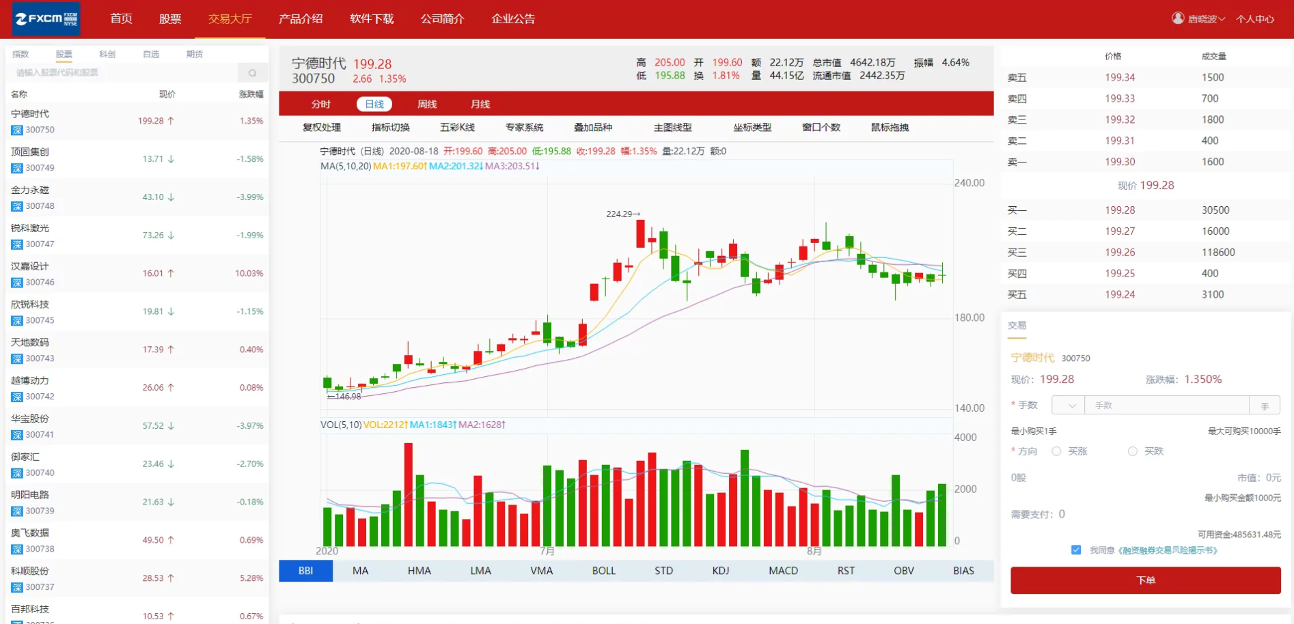This screenshot has height=624, width=1294.
Task: Open the 专家系统 menu
Action: (525, 128)
